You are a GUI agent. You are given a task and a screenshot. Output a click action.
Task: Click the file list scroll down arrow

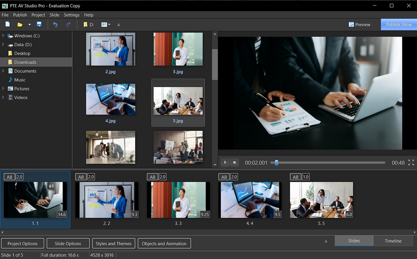tap(215, 165)
